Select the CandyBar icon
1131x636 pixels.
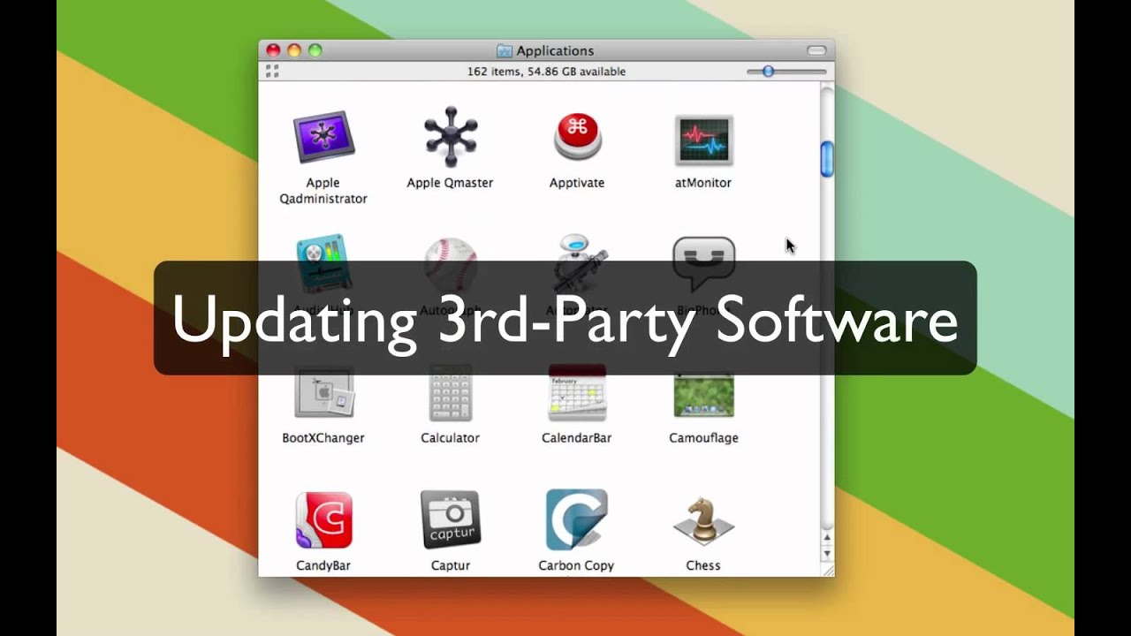coord(323,520)
